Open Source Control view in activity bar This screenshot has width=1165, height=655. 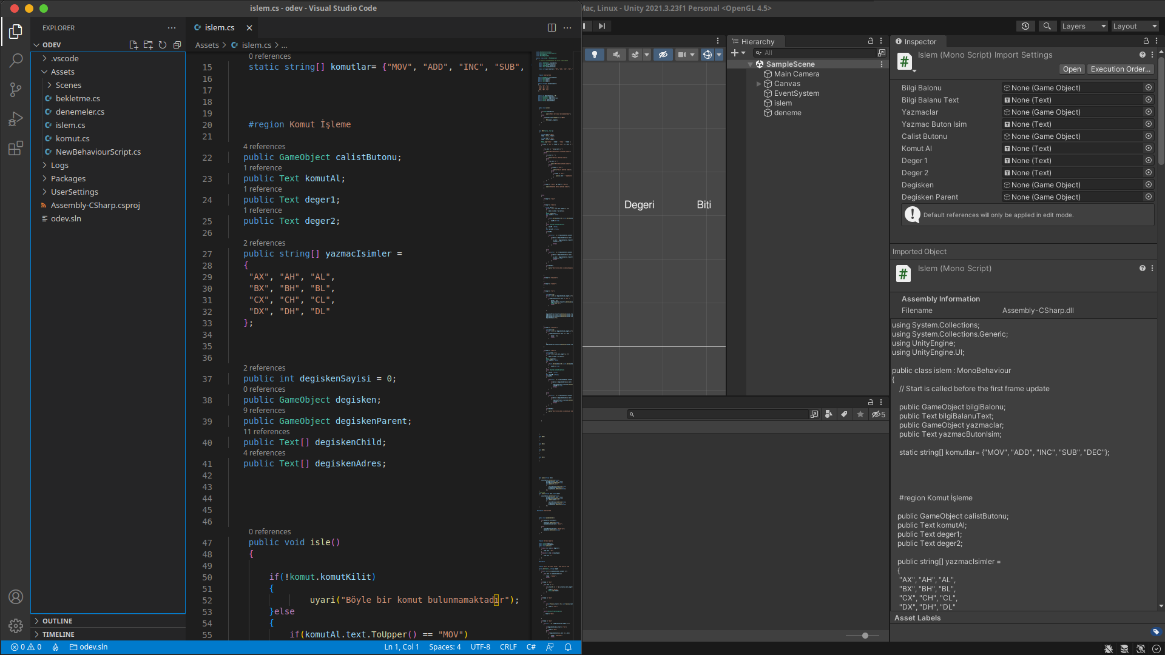tap(16, 90)
